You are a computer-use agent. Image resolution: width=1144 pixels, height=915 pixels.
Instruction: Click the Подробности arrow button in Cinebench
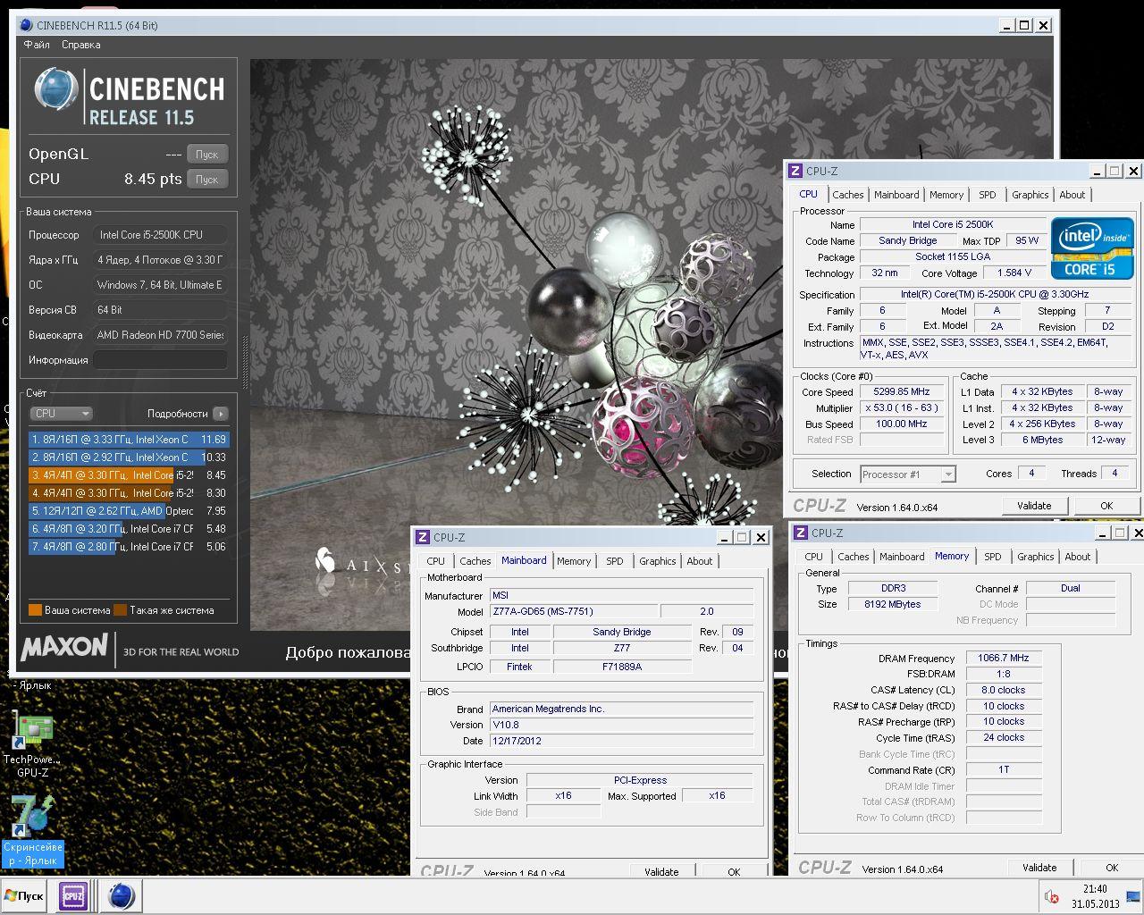pyautogui.click(x=221, y=414)
